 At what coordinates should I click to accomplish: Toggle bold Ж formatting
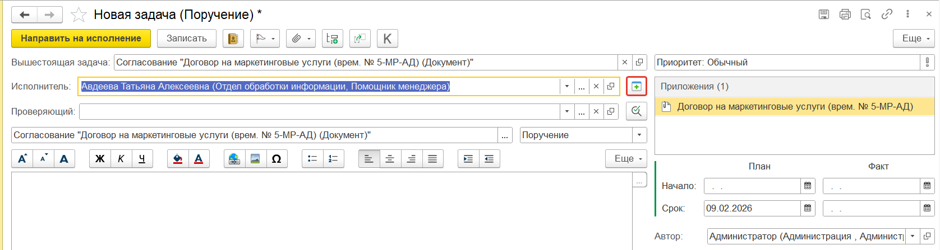[x=100, y=159]
